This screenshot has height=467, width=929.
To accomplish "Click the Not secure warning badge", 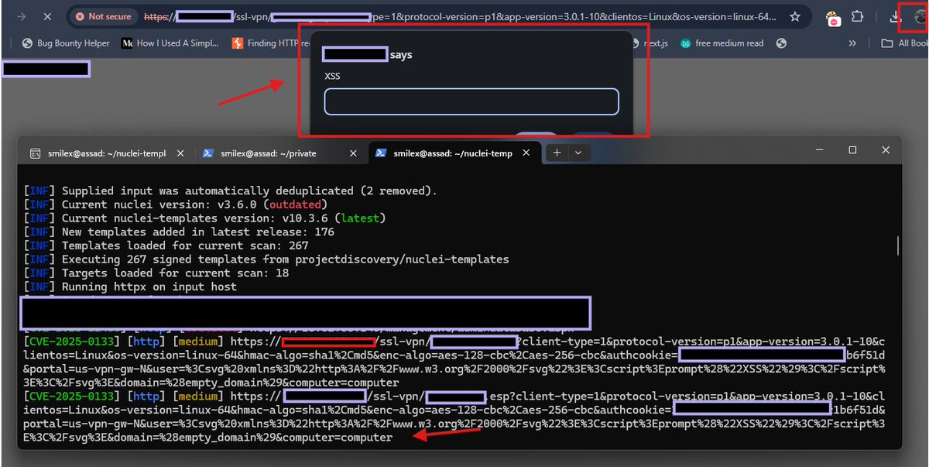I will pos(105,16).
